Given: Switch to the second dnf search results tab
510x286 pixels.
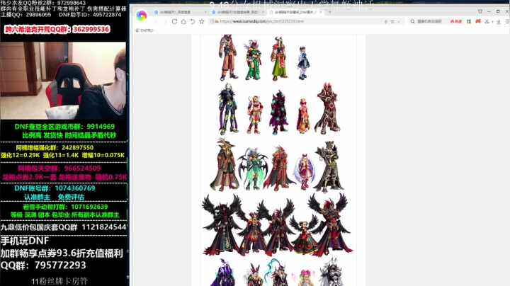Looking at the screenshot, I should 237,12.
